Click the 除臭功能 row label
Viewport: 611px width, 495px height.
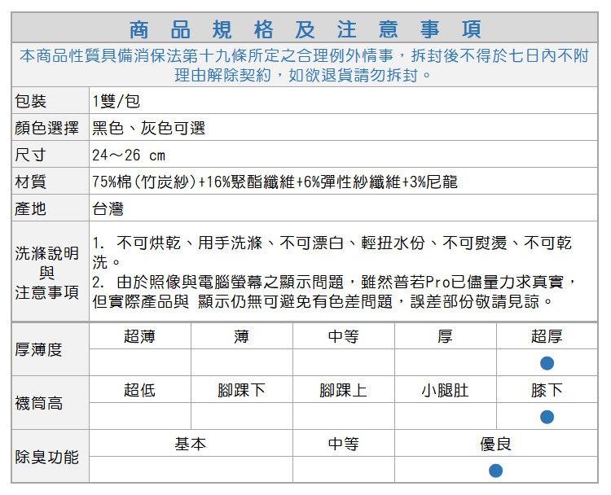click(47, 457)
